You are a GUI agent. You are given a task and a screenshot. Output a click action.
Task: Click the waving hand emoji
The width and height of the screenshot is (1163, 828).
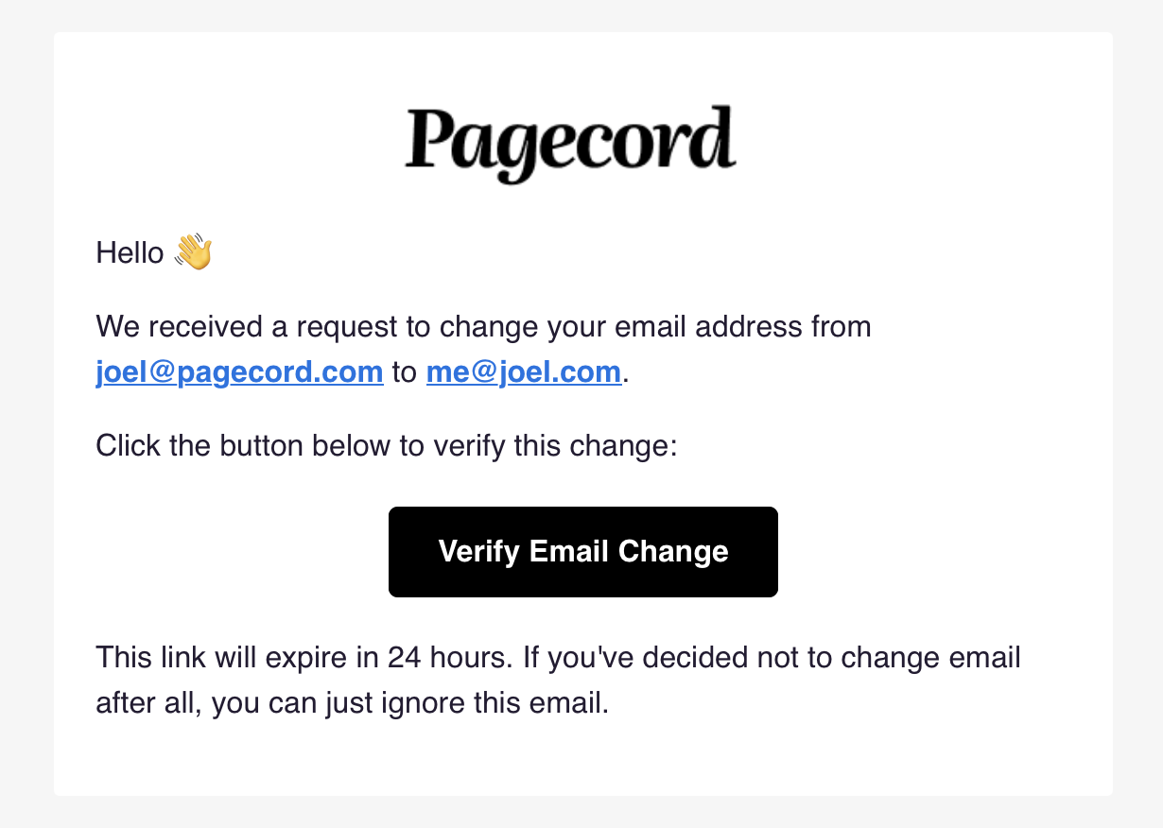tap(193, 253)
